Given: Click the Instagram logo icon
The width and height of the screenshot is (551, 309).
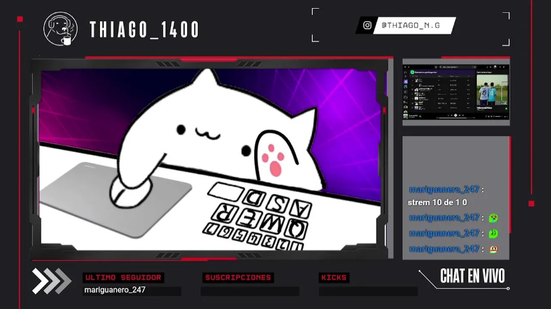Looking at the screenshot, I should click(x=367, y=25).
